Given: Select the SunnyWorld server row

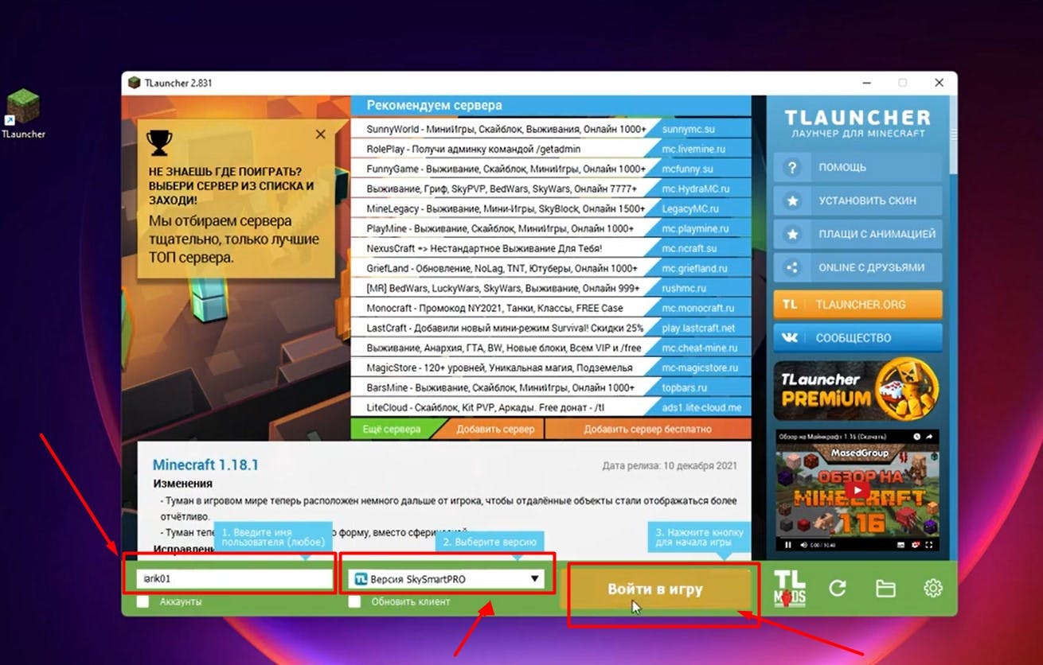Looking at the screenshot, I should [x=550, y=129].
